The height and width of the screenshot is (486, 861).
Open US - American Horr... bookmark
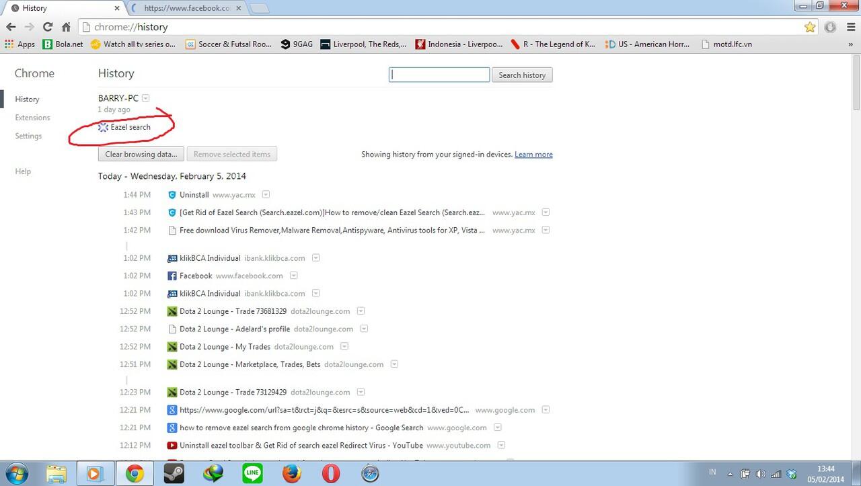(648, 44)
